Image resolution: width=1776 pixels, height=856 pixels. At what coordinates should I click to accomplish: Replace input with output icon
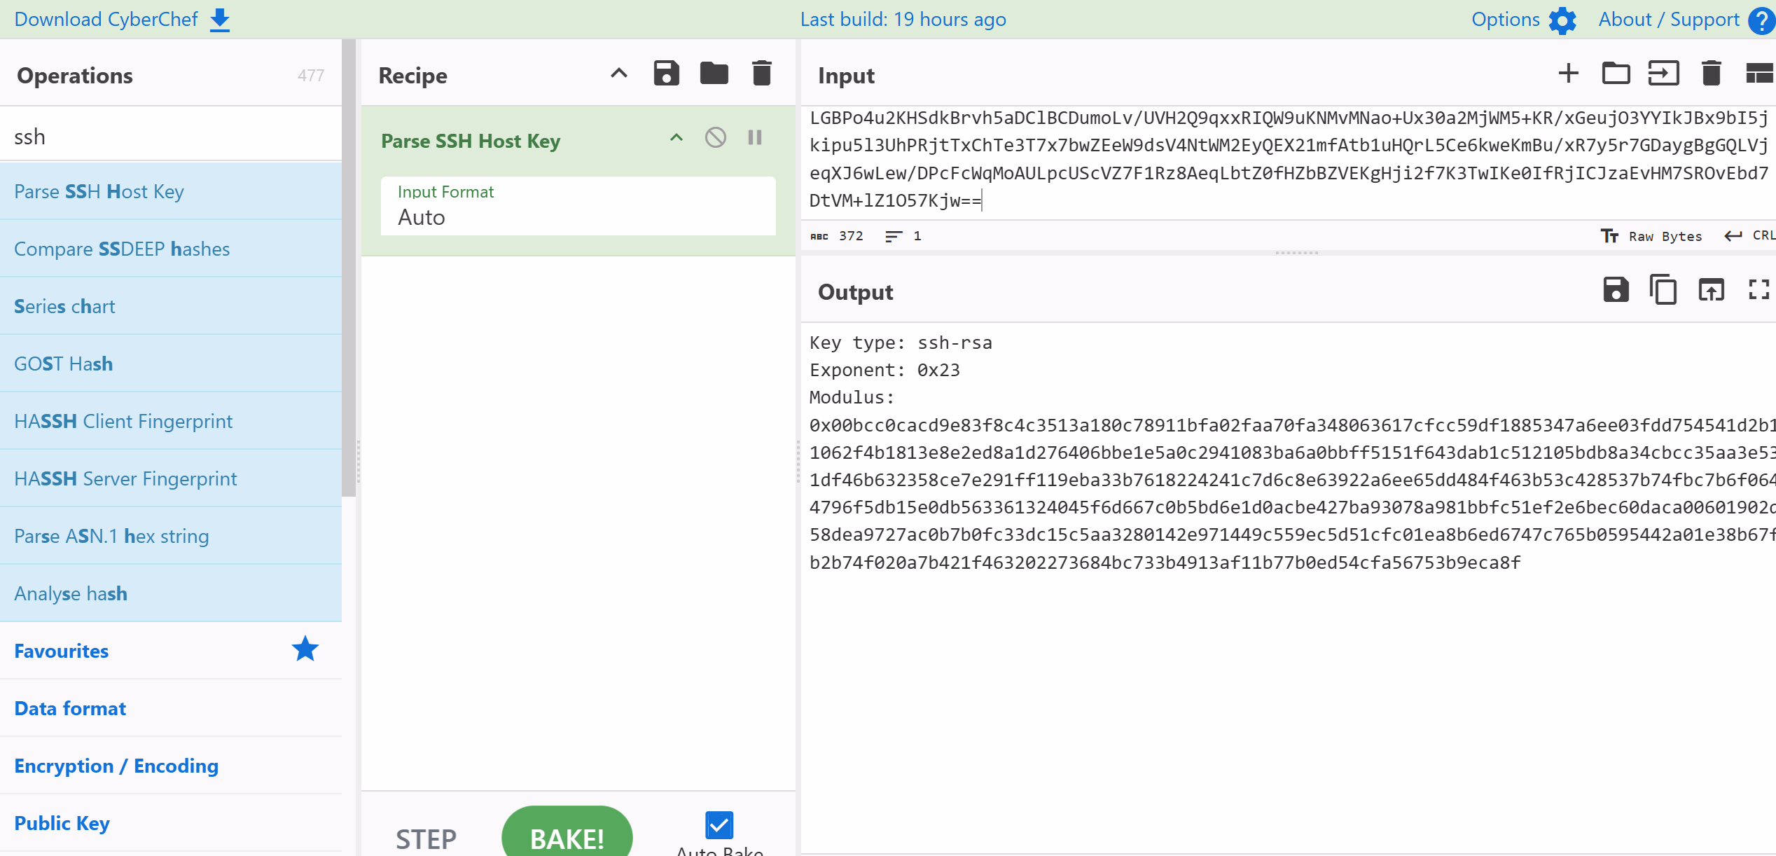point(1711,290)
